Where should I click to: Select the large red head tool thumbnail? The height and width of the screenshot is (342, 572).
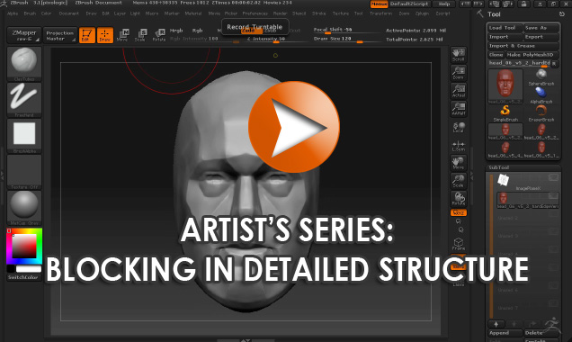(505, 86)
